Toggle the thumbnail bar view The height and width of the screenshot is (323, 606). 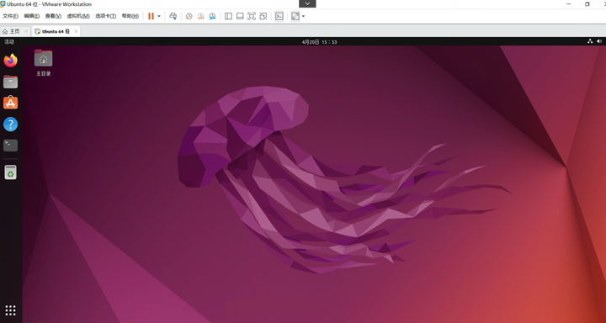(x=240, y=16)
